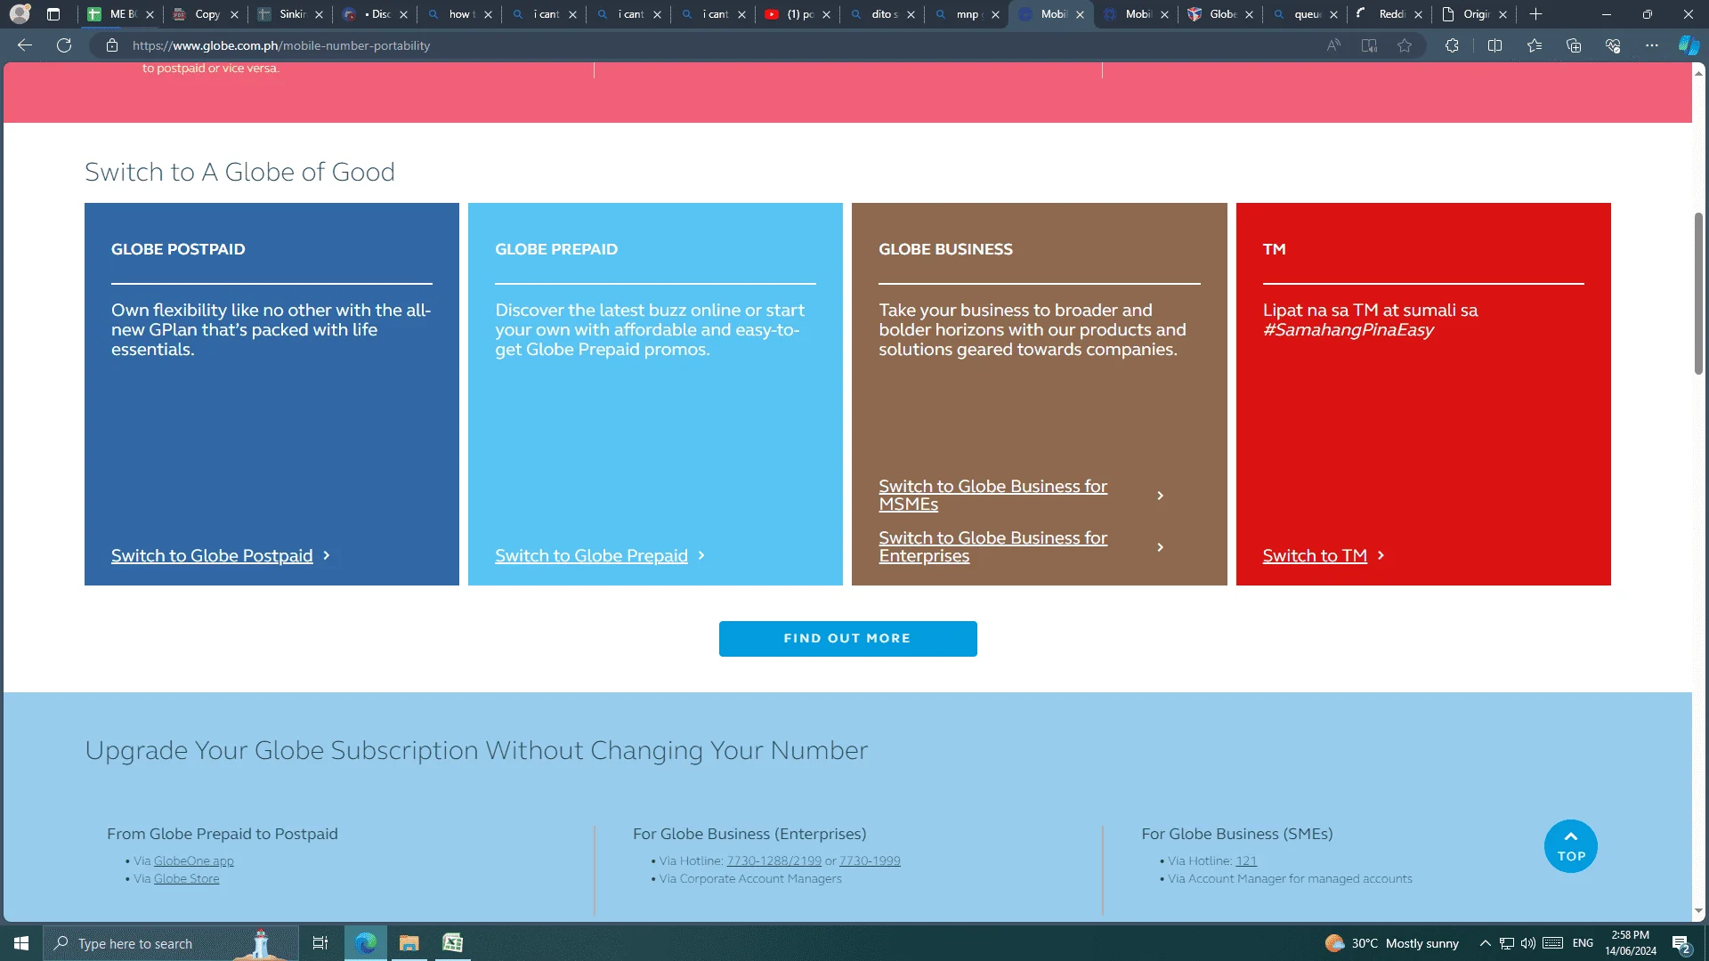Open Split screen view
The height and width of the screenshot is (961, 1709).
(1494, 45)
